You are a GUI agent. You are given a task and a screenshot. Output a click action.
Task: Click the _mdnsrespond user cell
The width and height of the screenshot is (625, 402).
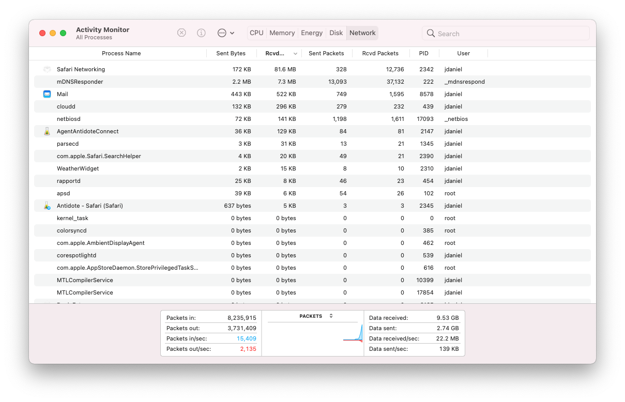point(464,82)
